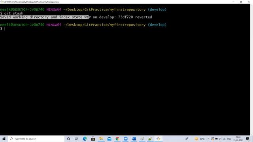The width and height of the screenshot is (253, 142).
Task: Click the '73df720' commit hash
Action: pos(126,17)
